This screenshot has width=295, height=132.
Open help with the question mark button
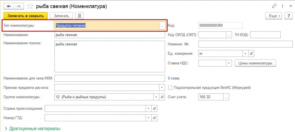[x=288, y=16]
